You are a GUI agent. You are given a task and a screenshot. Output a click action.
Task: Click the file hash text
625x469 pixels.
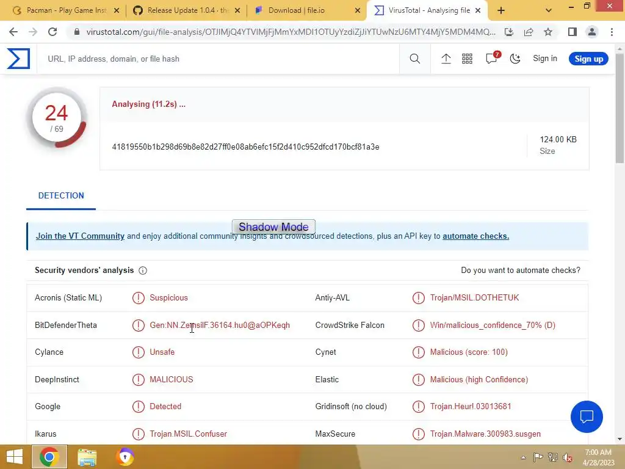pyautogui.click(x=245, y=147)
